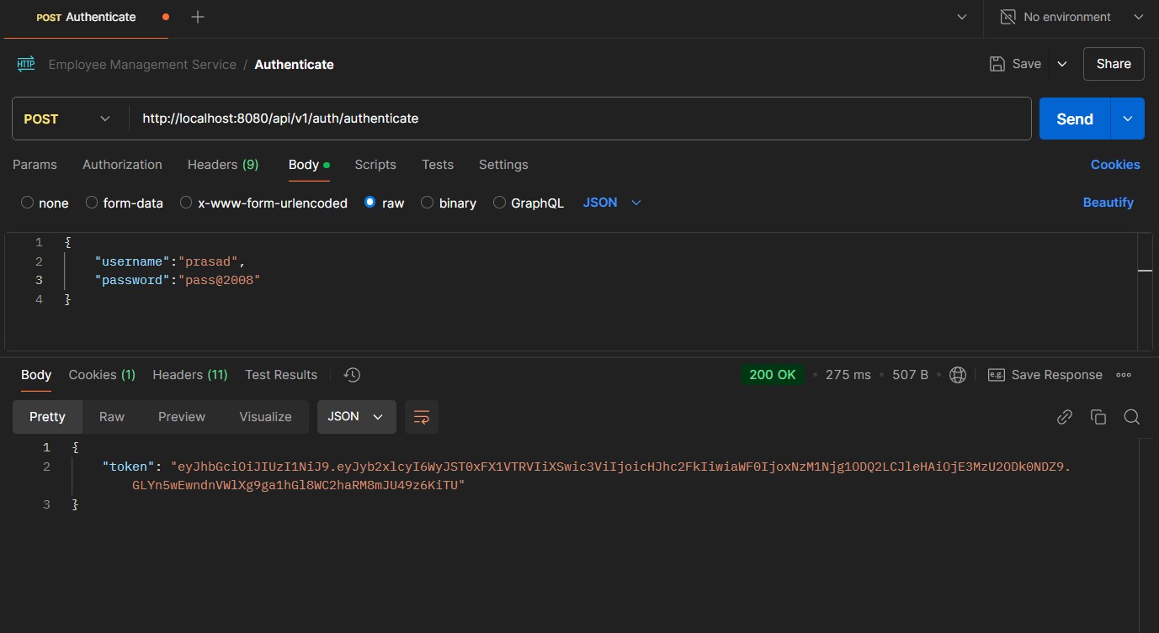Switch response view to Preview
Image resolution: width=1159 pixels, height=633 pixels.
pyautogui.click(x=182, y=417)
